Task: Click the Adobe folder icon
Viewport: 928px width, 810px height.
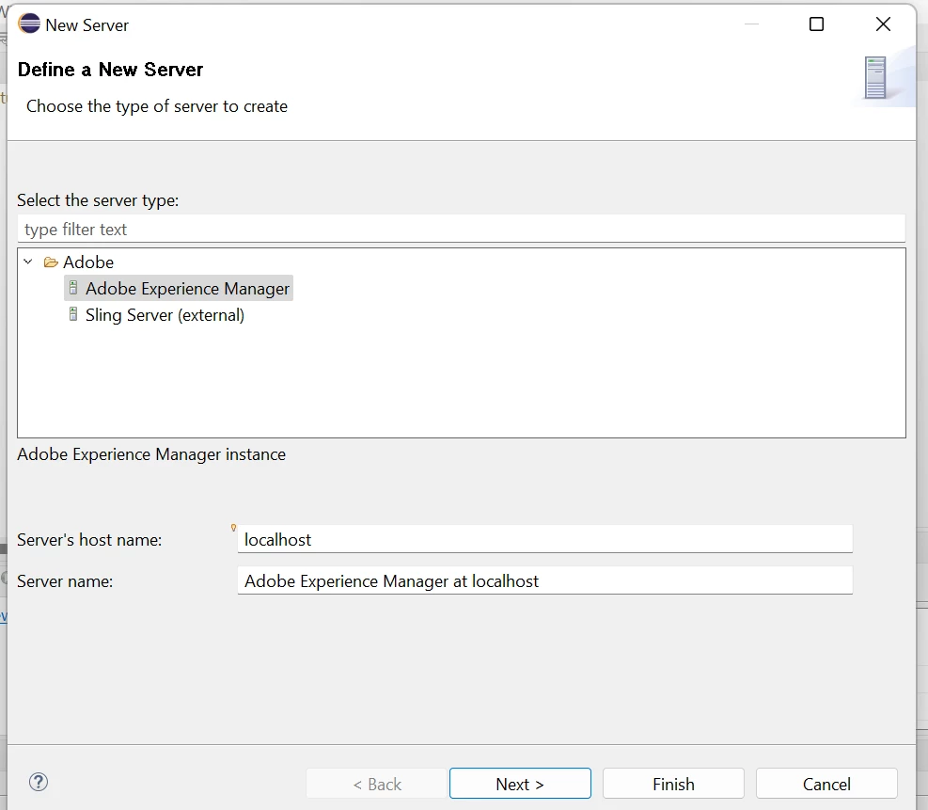Action: 51,262
